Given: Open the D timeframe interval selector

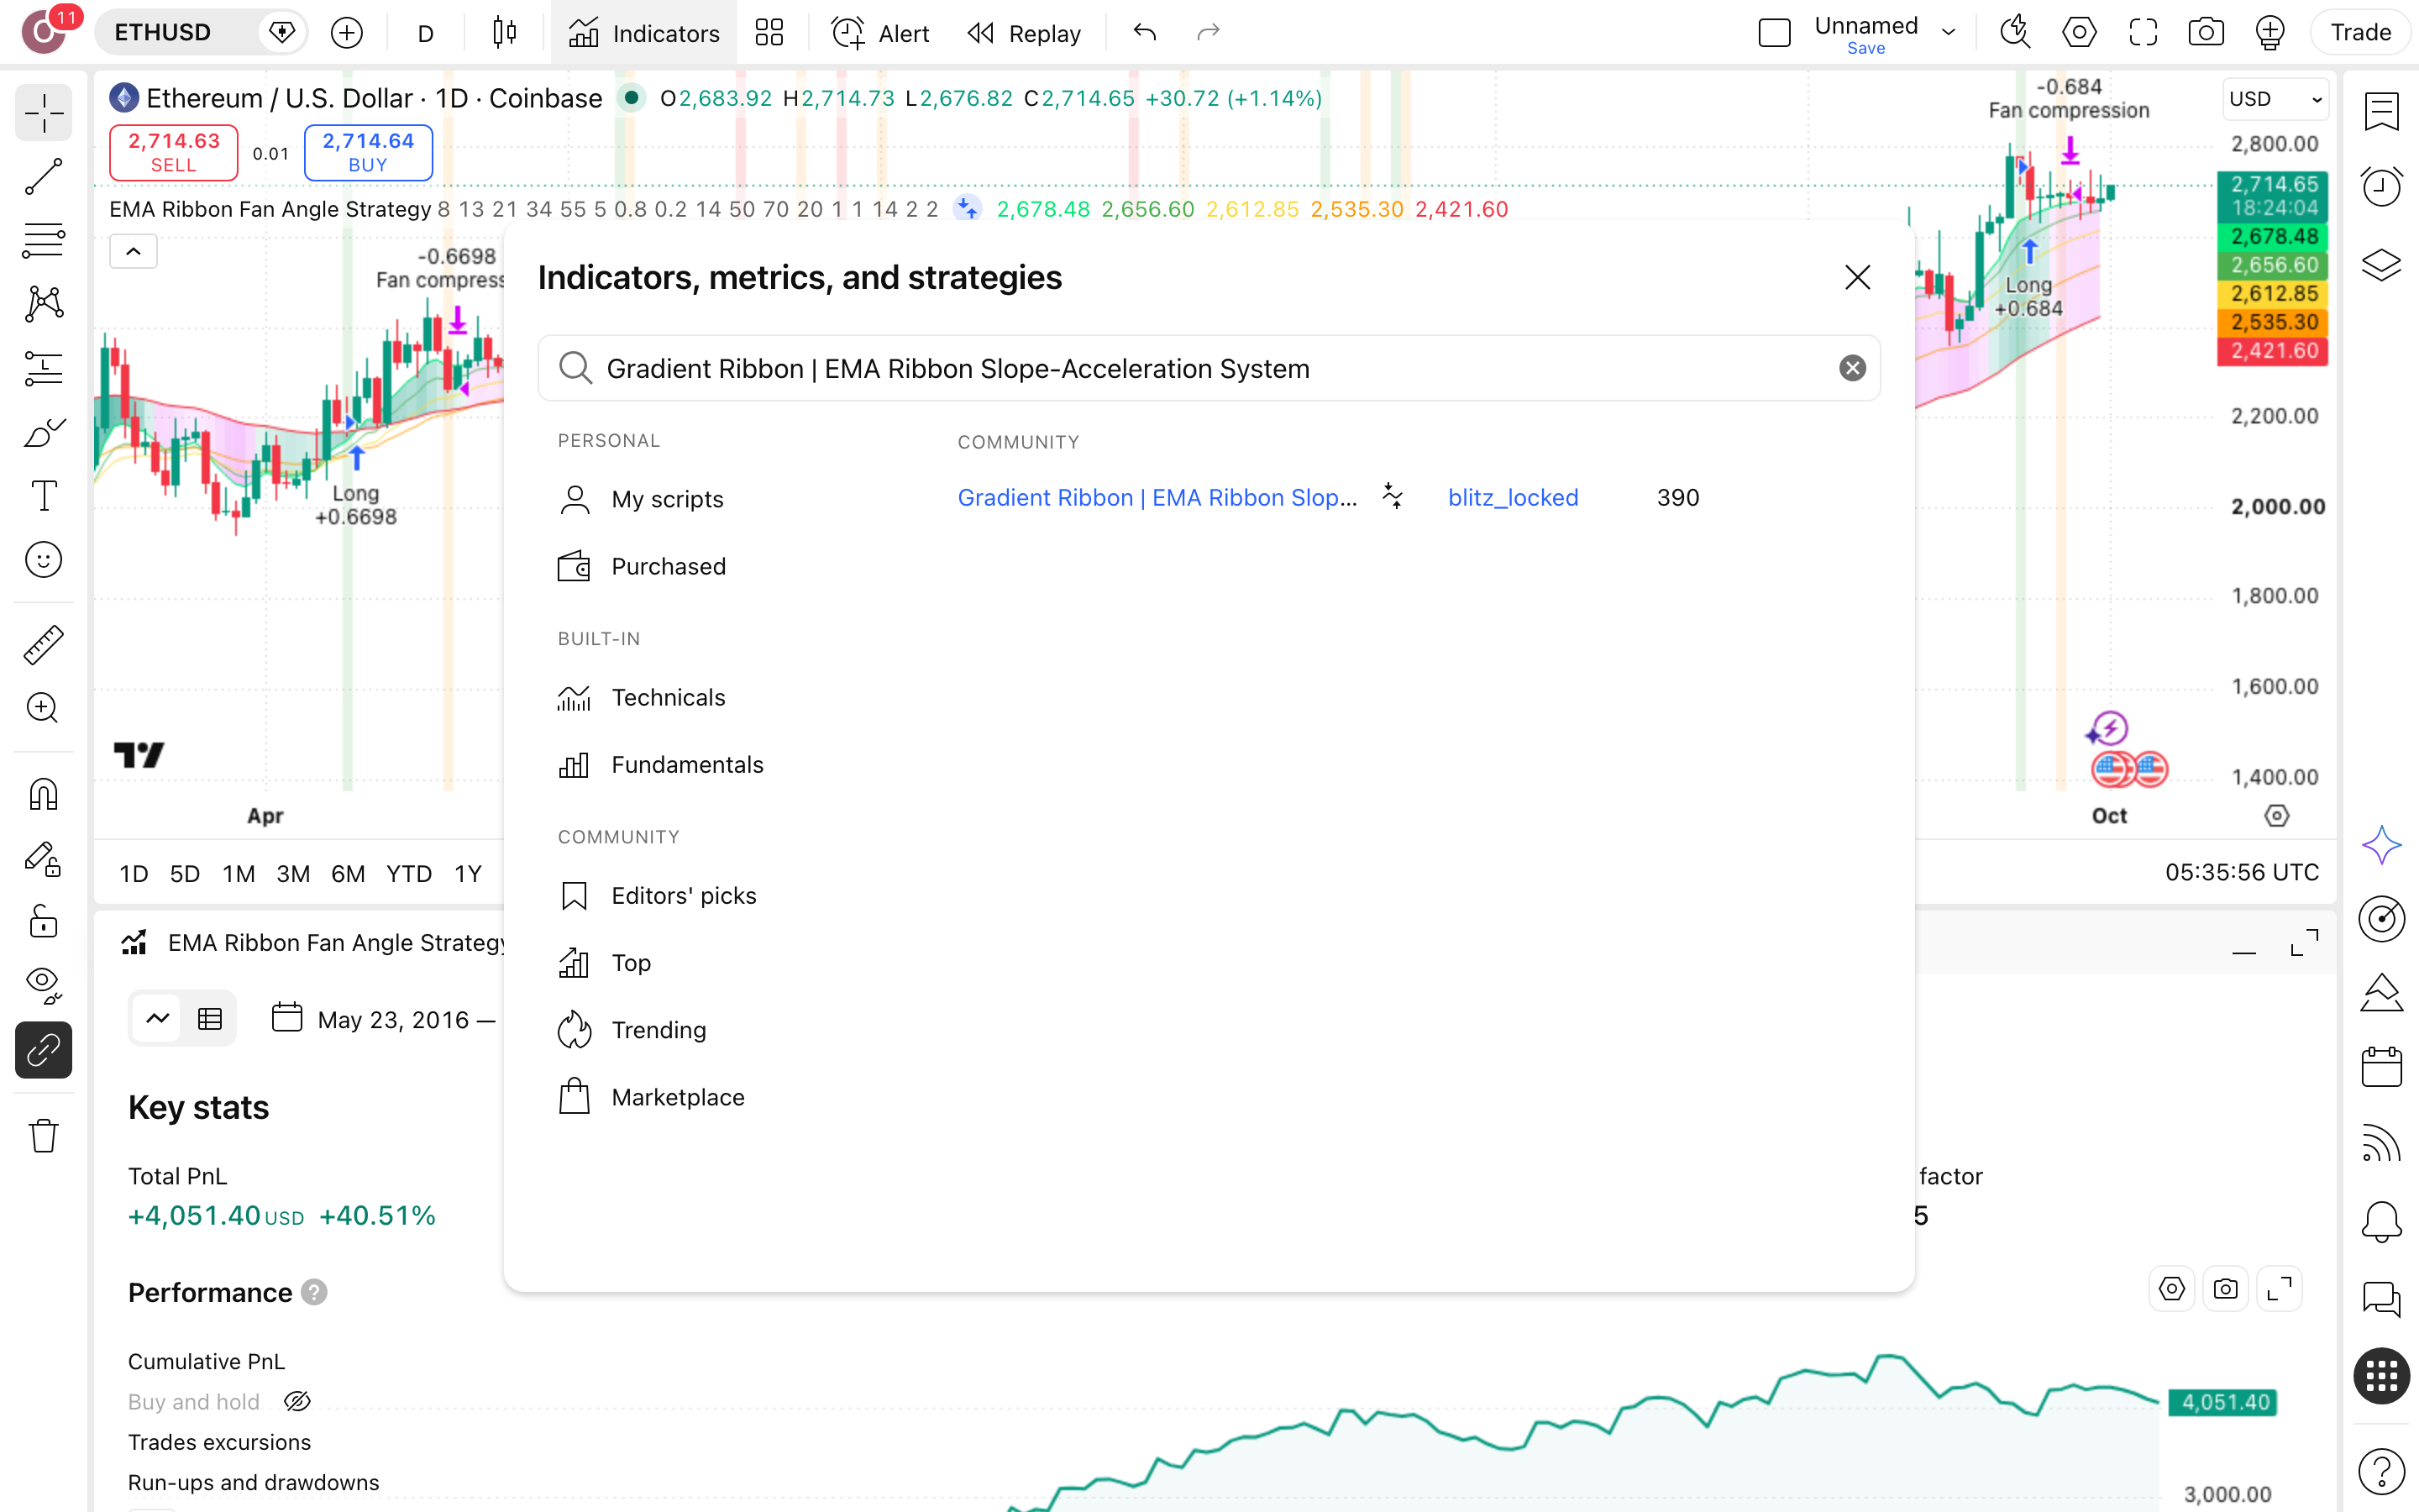Looking at the screenshot, I should pyautogui.click(x=426, y=33).
